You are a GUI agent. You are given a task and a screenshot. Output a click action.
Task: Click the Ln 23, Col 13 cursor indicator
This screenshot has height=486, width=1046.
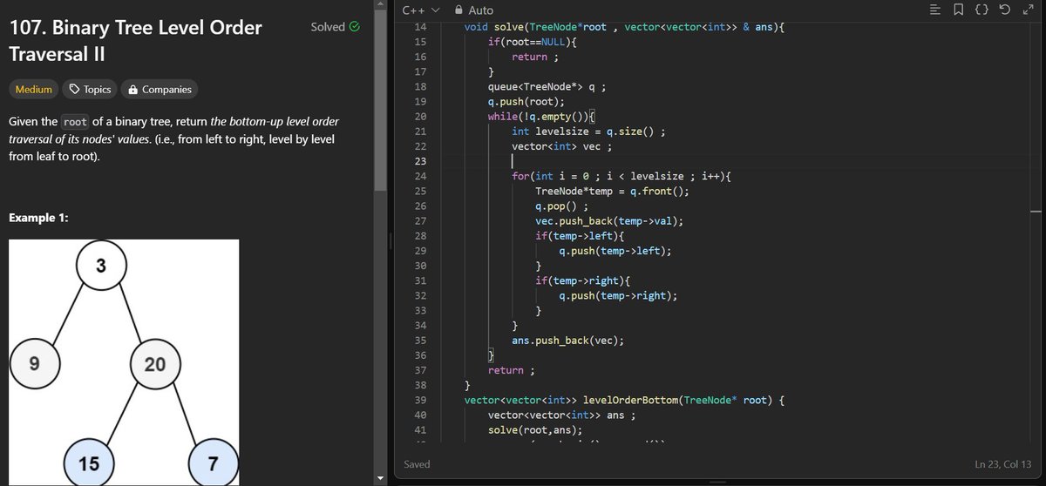click(1002, 464)
